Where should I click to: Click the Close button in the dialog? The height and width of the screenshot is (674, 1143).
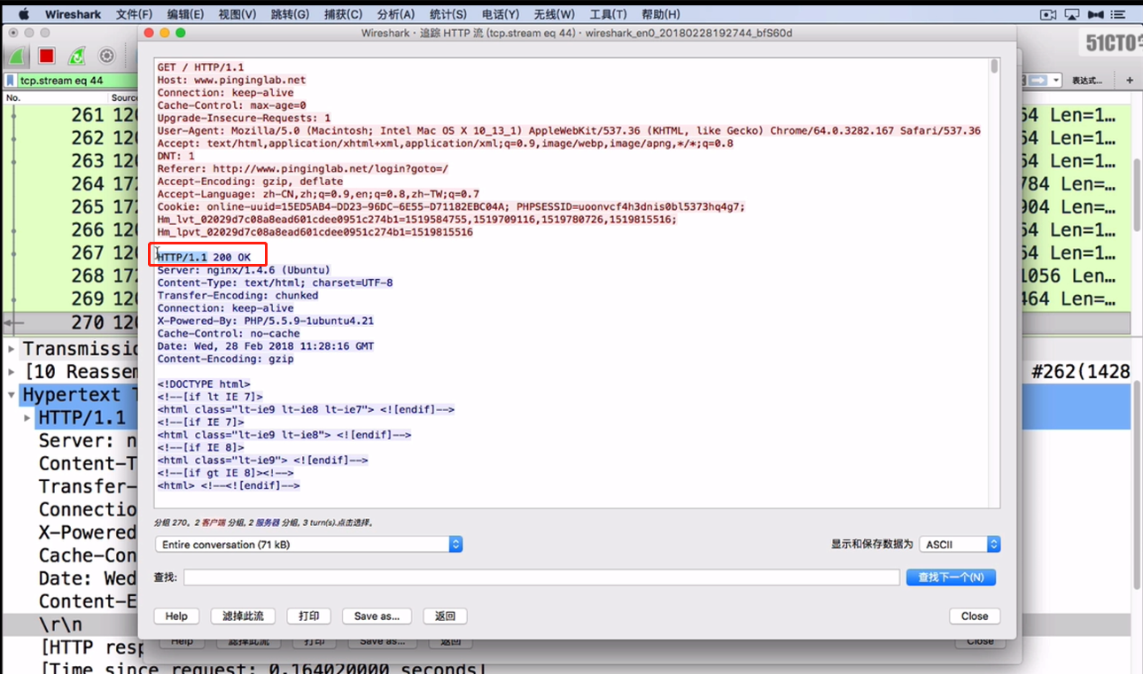975,616
